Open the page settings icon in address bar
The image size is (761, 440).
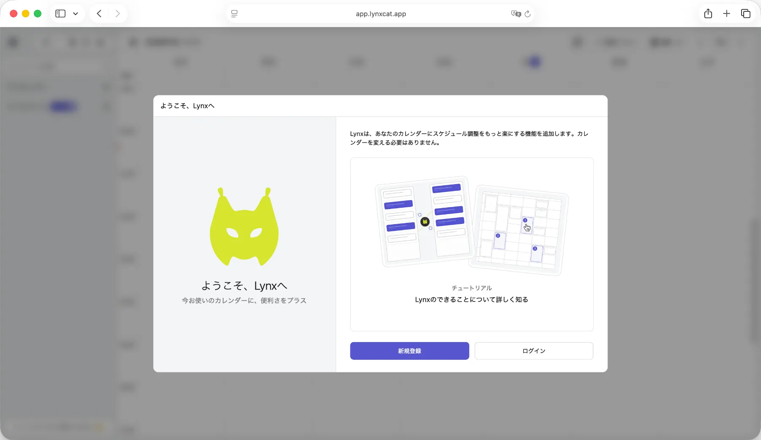click(x=234, y=14)
